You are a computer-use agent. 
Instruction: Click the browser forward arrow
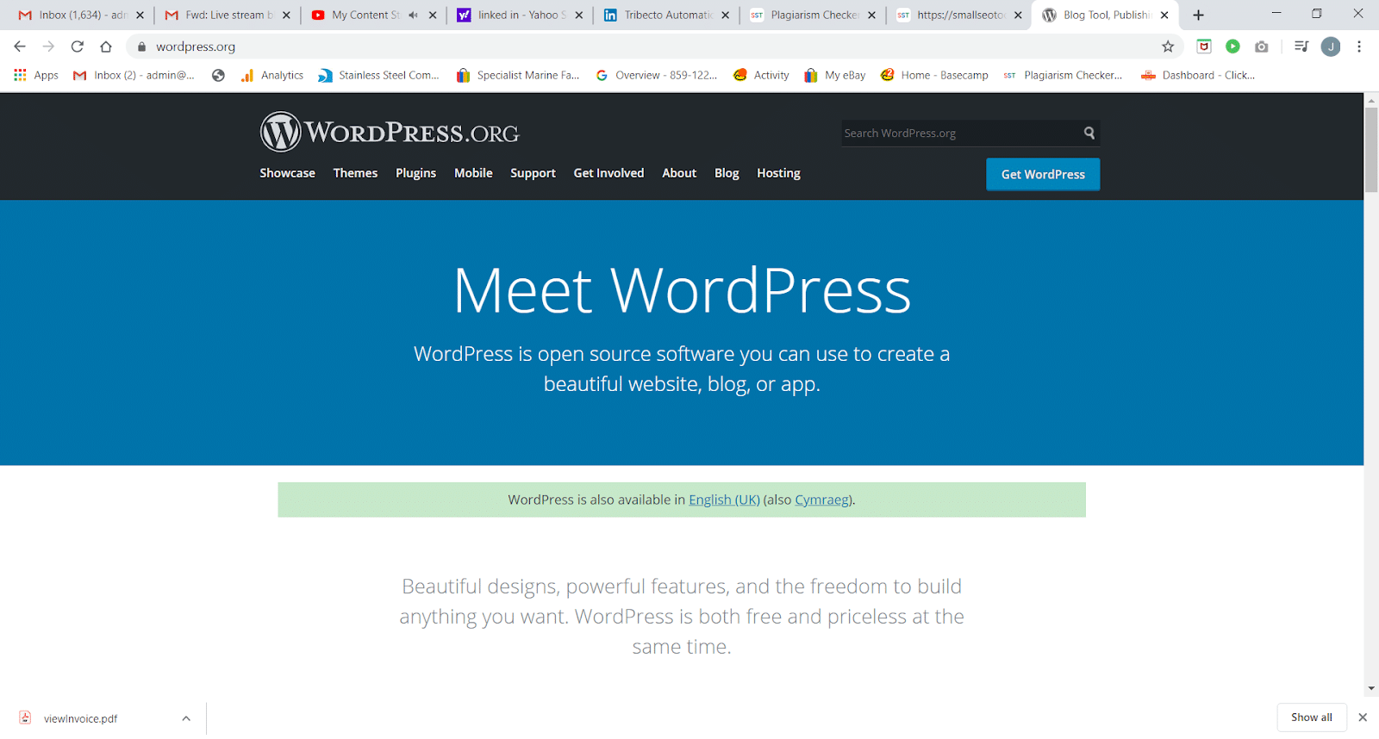coord(48,47)
